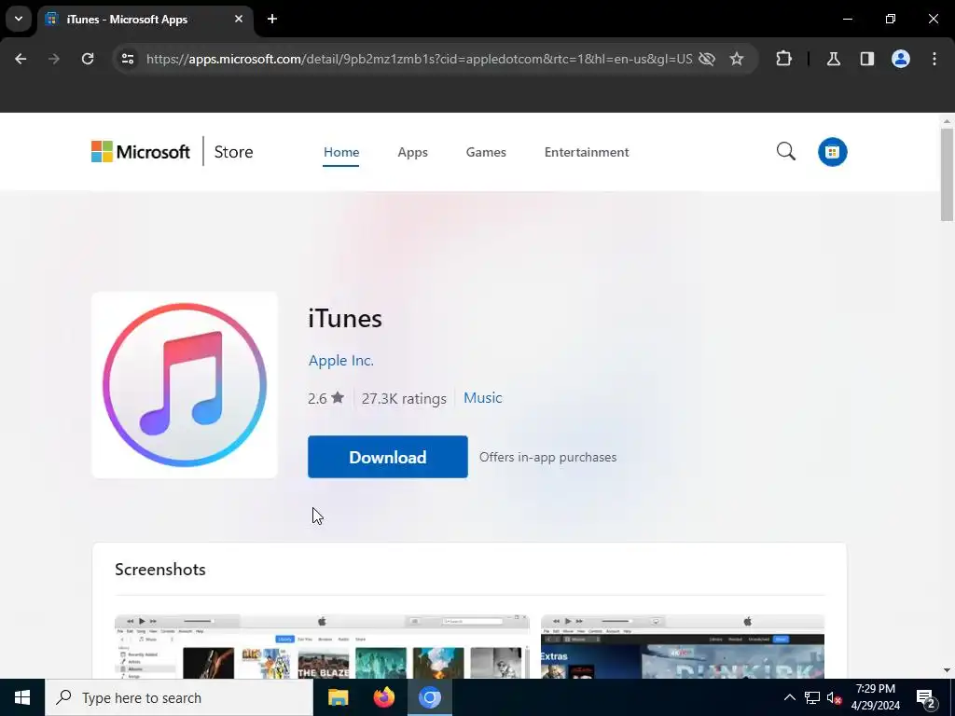Open the Apps navigation tab
955x716 pixels.
[x=413, y=152]
